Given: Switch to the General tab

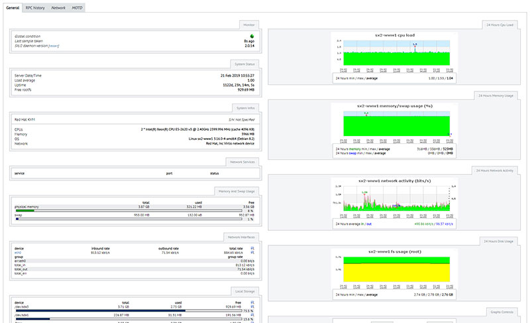Looking at the screenshot, I should [13, 8].
